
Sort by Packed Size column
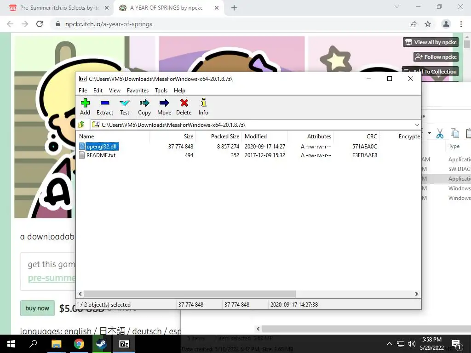(x=218, y=136)
